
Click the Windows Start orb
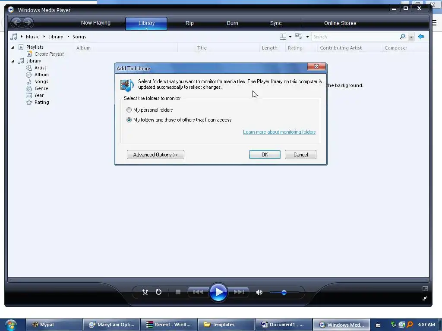(11, 325)
